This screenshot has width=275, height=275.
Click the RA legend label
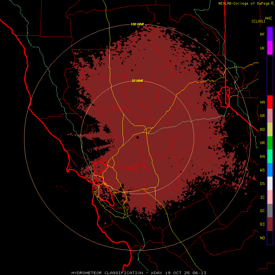tap(262, 157)
